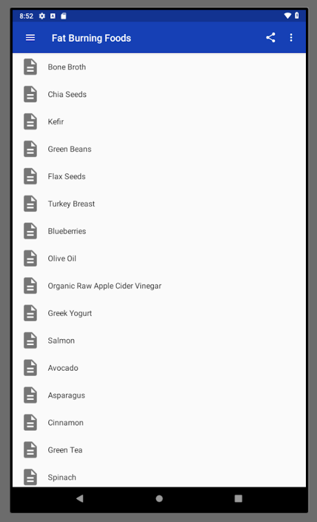Open the Chia Seeds article
The image size is (317, 522).
tap(159, 94)
